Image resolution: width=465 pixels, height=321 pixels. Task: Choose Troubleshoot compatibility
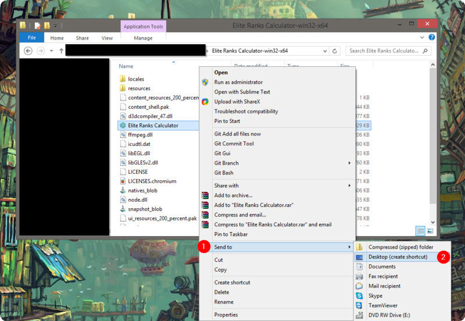pyautogui.click(x=277, y=112)
